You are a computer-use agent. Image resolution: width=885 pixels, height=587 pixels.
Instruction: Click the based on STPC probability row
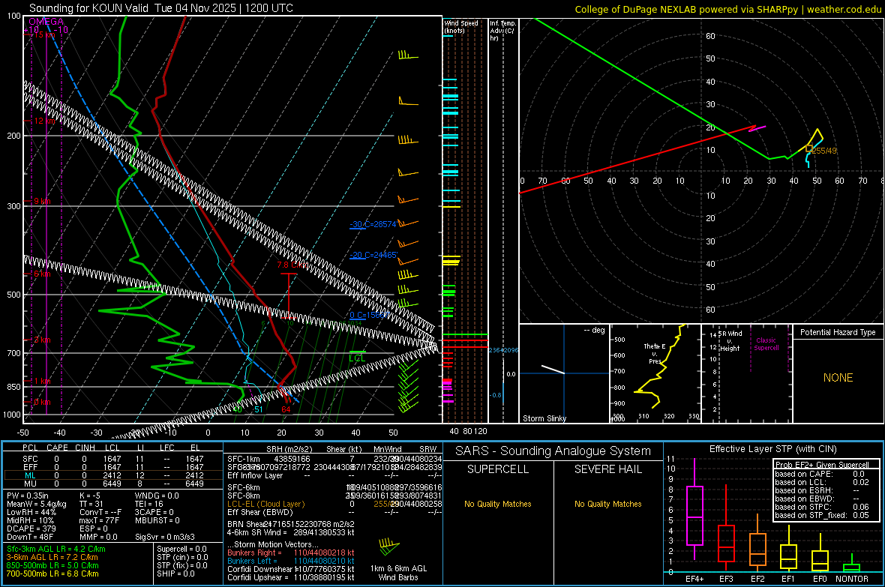coord(822,507)
